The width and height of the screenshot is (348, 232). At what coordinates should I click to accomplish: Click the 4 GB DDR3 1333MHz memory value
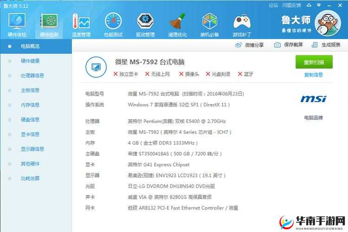(163, 143)
